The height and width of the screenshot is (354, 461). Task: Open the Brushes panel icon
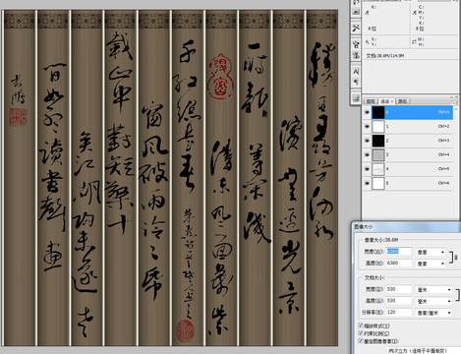coord(356,45)
